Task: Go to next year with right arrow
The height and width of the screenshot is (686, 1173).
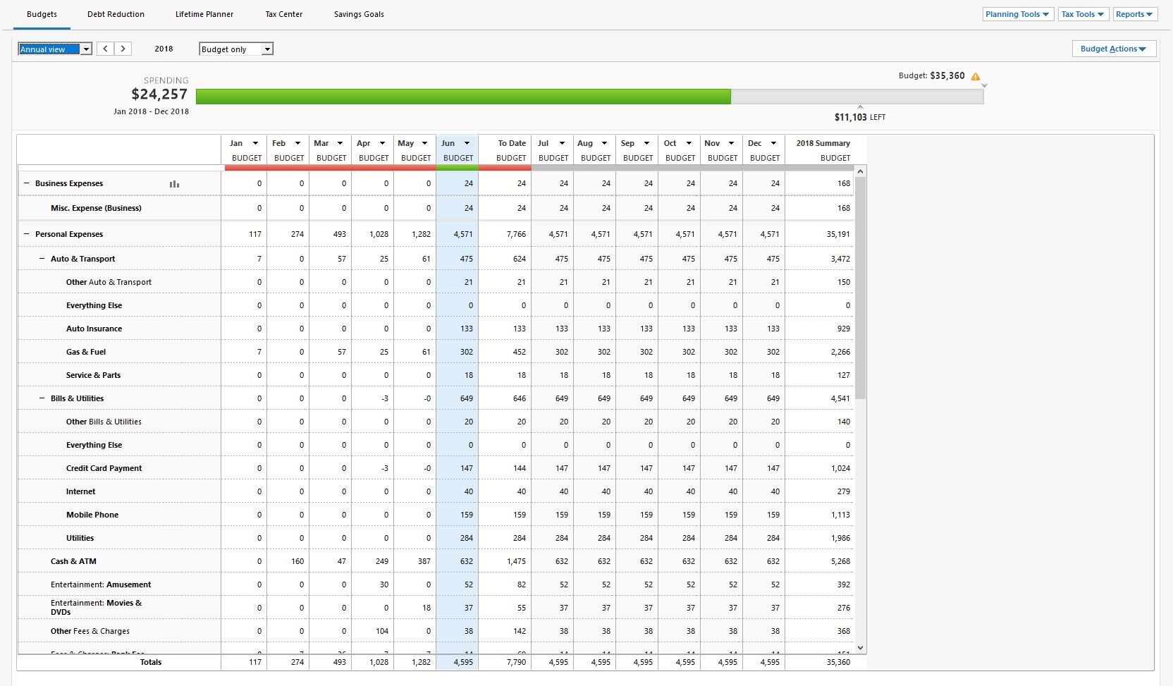Action: [x=123, y=49]
